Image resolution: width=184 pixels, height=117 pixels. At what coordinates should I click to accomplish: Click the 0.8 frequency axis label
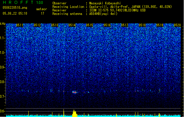point(2,82)
